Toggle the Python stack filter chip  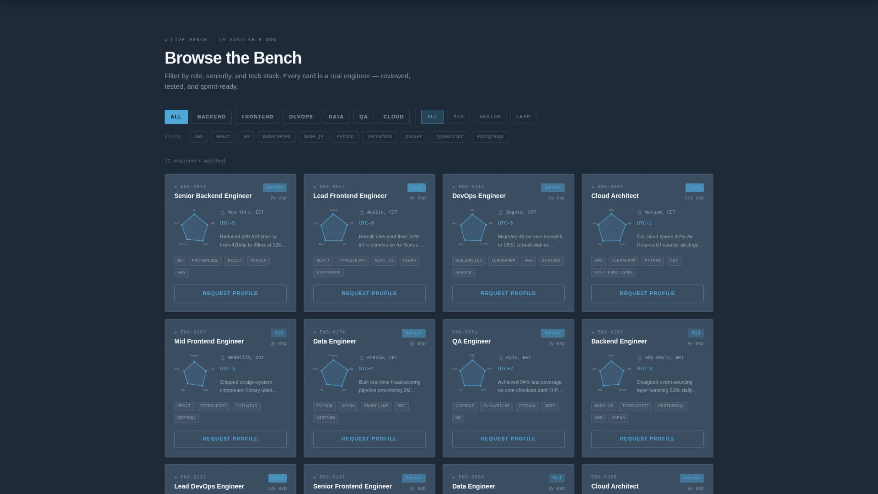[345, 137]
